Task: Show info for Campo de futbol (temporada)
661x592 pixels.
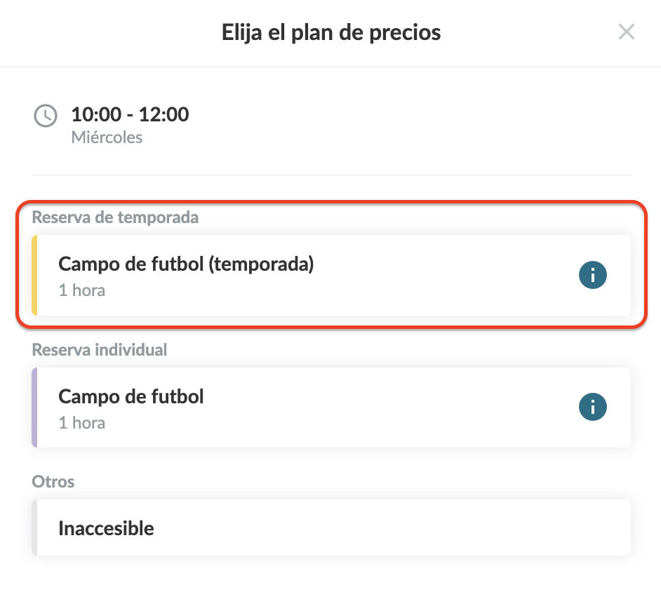Action: pyautogui.click(x=592, y=275)
